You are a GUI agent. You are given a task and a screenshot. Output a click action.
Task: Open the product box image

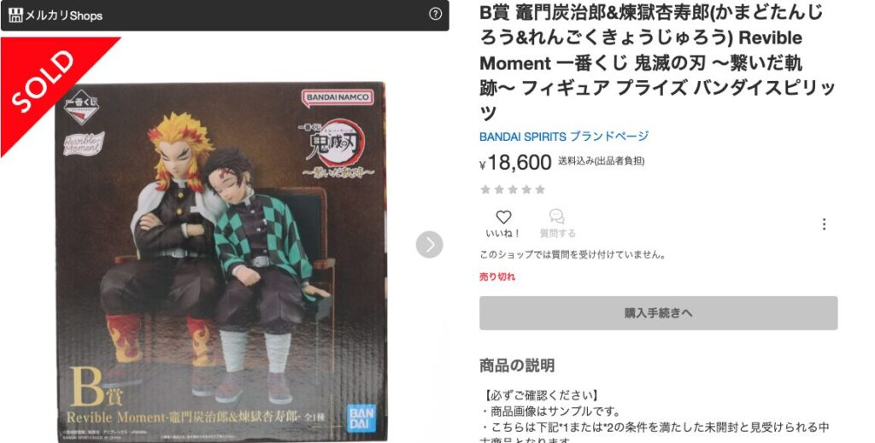pos(221,262)
